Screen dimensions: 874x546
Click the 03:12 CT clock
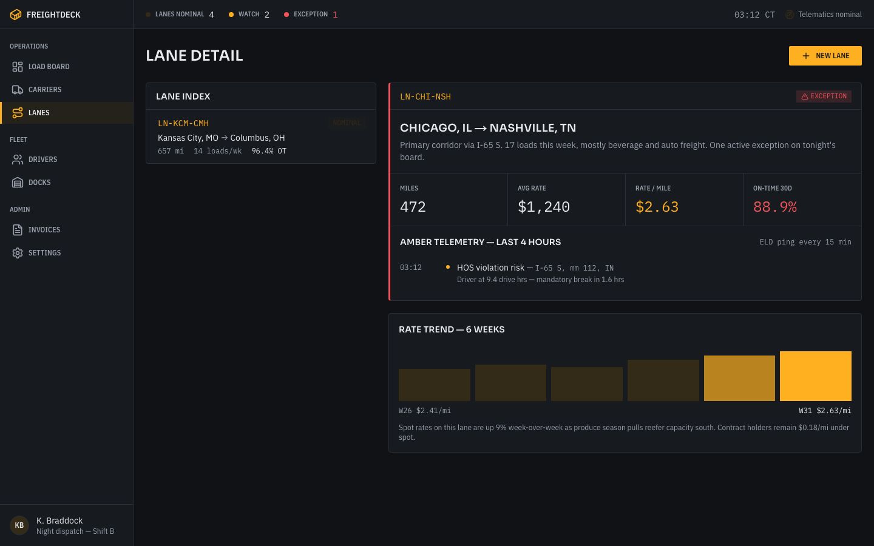click(x=754, y=15)
